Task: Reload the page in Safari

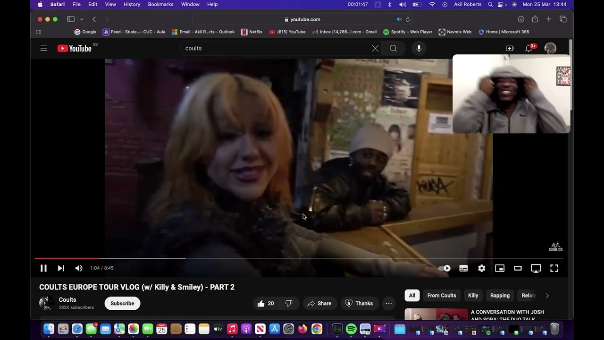Action: [408, 19]
